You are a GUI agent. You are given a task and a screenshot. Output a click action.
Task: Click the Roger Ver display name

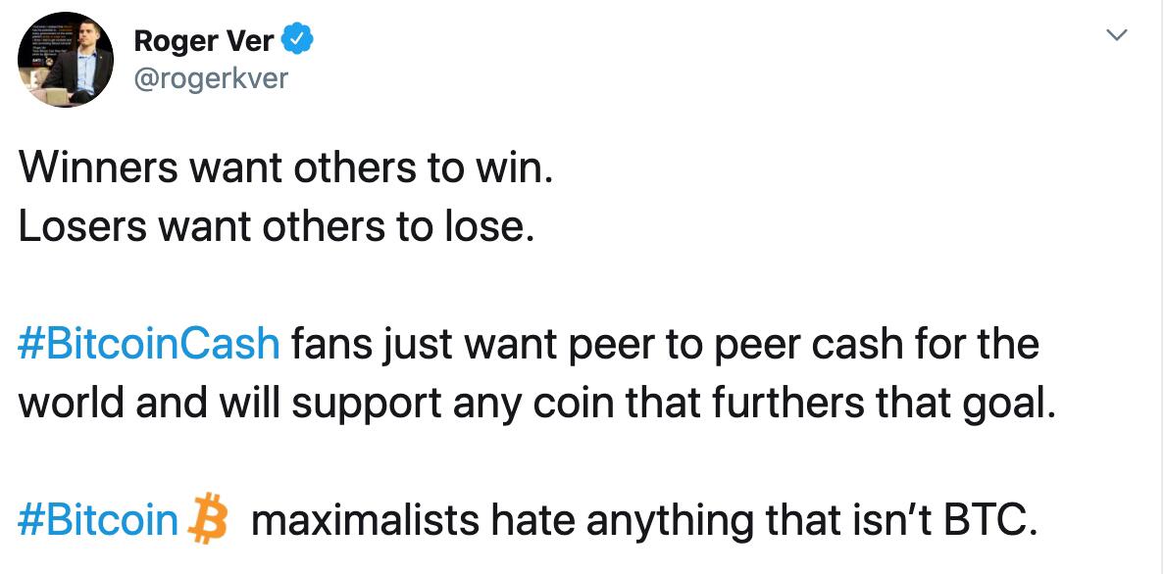pyautogui.click(x=206, y=41)
